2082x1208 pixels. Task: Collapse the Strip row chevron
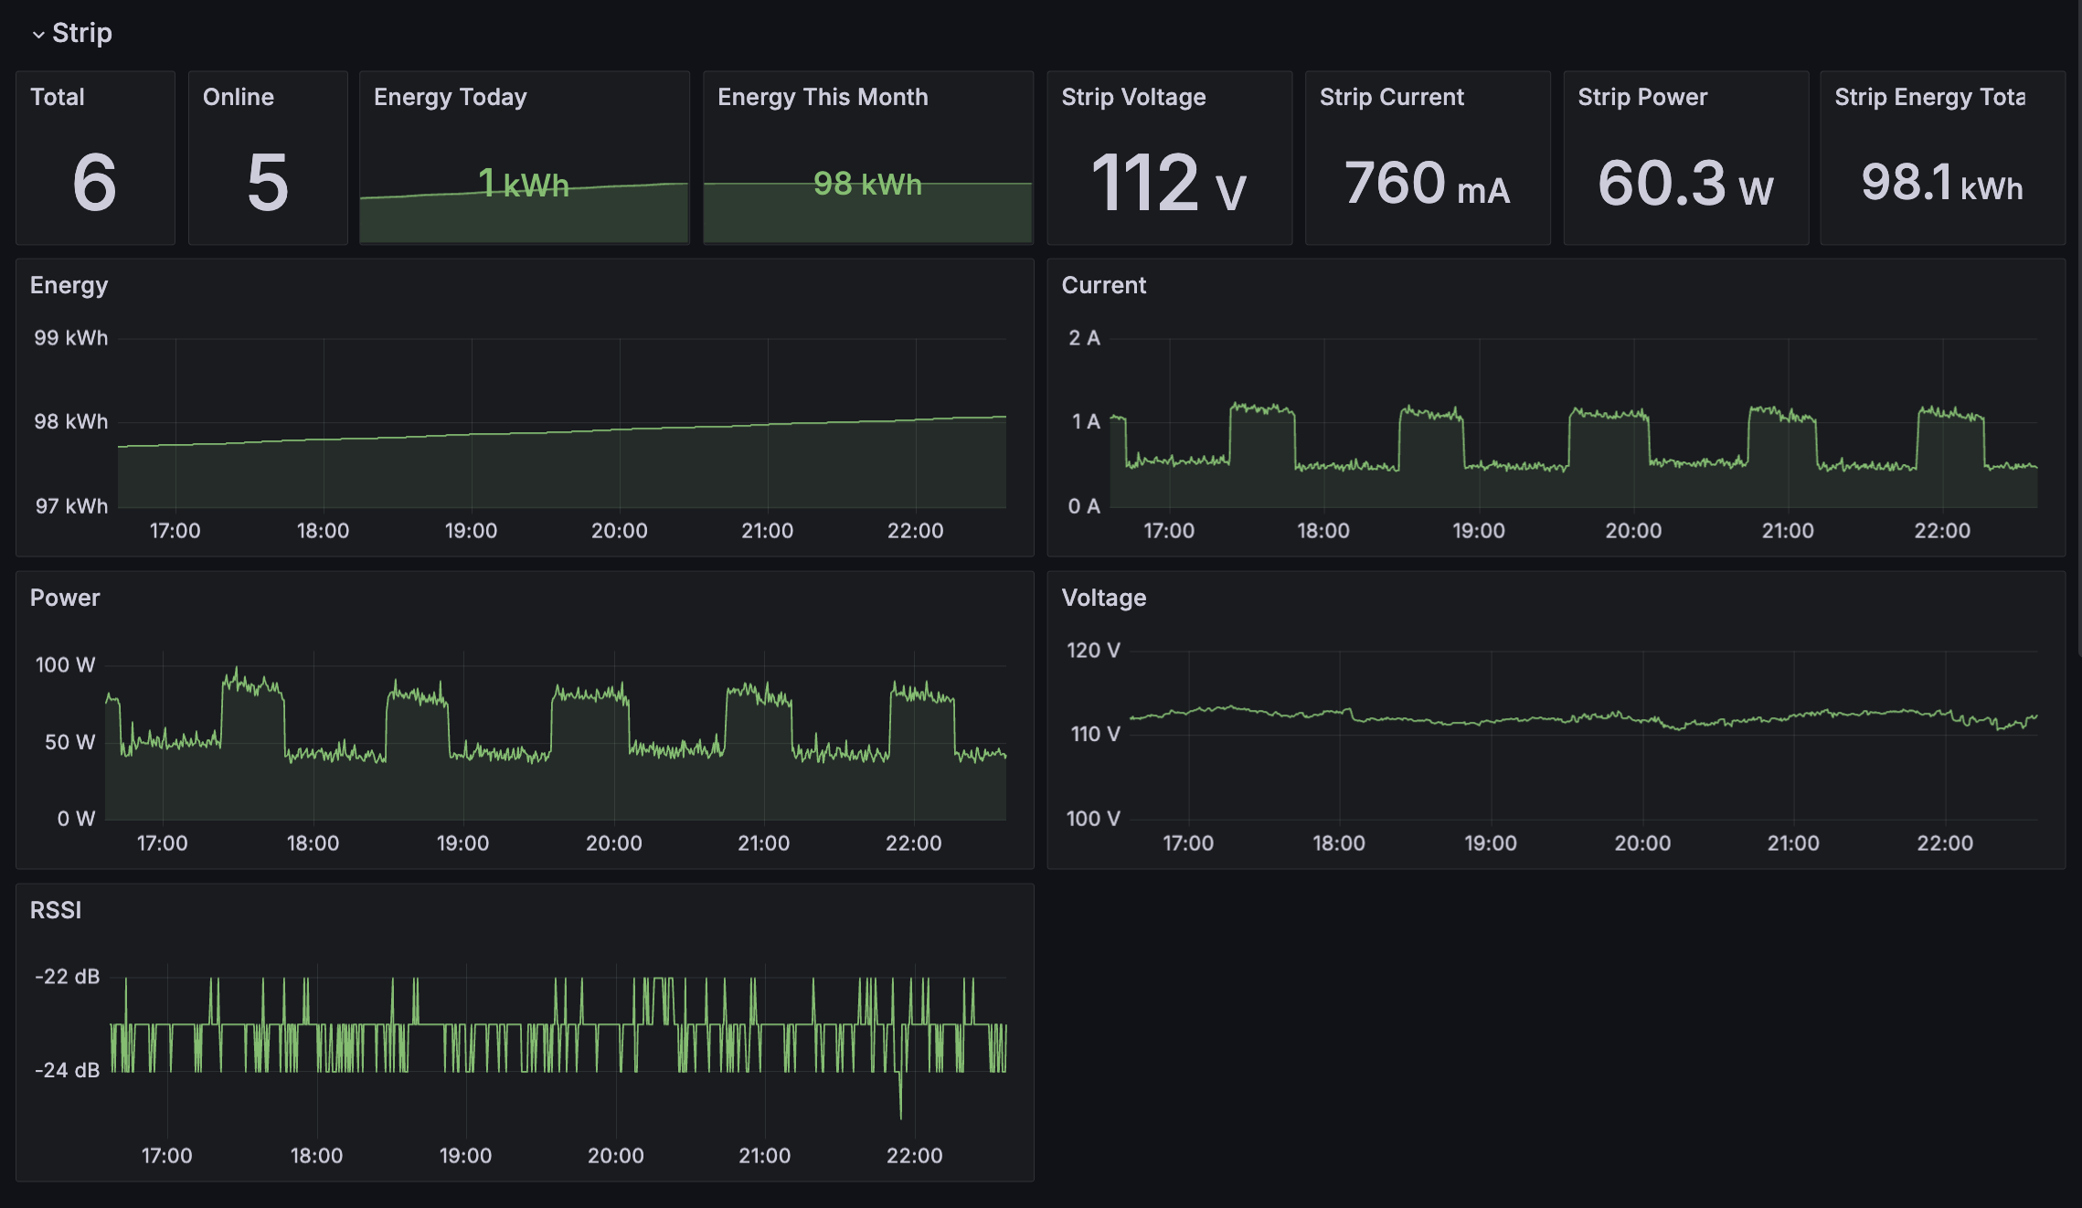point(38,35)
